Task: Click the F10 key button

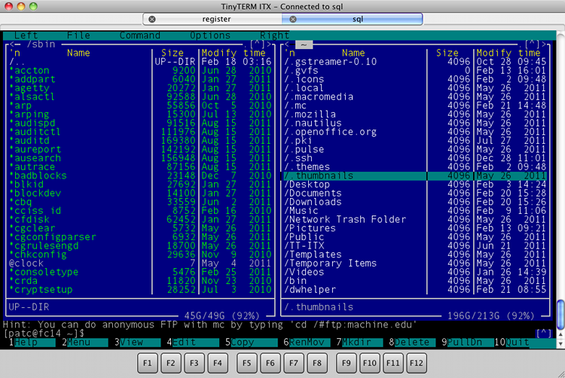Action: (x=370, y=363)
